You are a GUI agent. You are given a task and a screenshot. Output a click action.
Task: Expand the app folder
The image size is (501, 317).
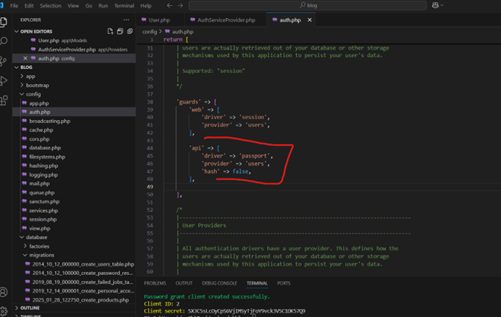pos(30,76)
